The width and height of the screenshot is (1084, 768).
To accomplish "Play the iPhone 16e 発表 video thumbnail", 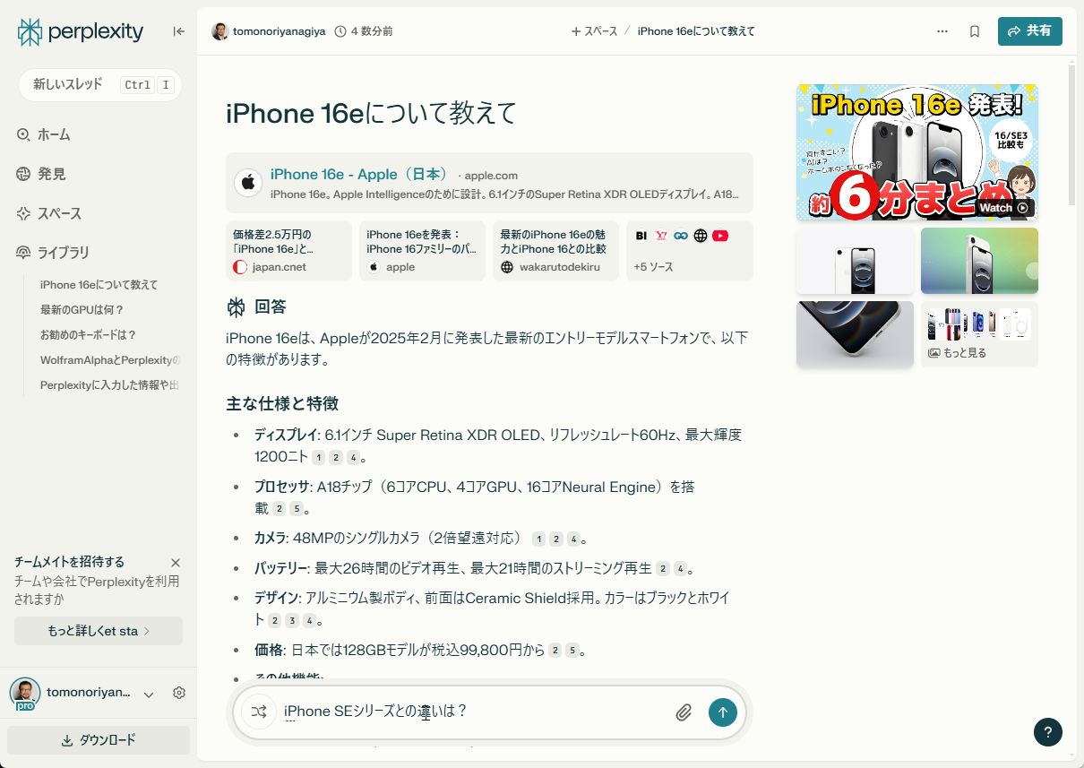I will pyautogui.click(x=916, y=152).
